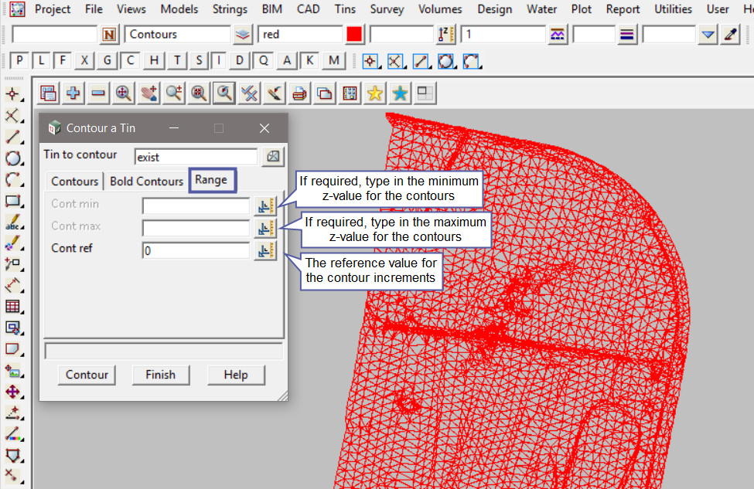Open the left sidebar point tool flyout
This screenshot has width=754, height=489.
pos(13,94)
